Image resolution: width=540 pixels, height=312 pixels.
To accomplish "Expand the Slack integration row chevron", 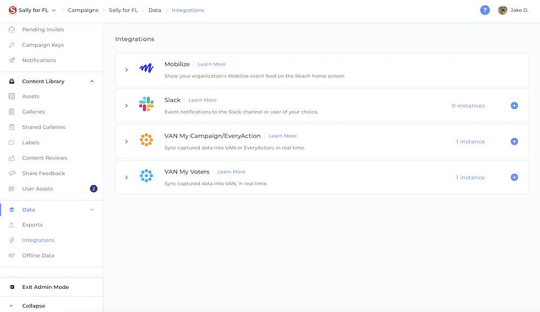I will [126, 106].
